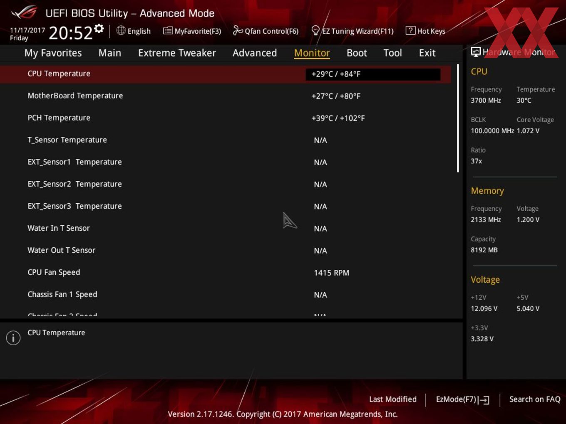Click Memory frequency 2133 MHz

(x=486, y=219)
